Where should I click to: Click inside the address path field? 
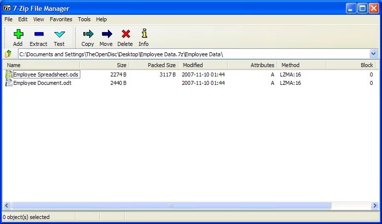click(x=194, y=54)
